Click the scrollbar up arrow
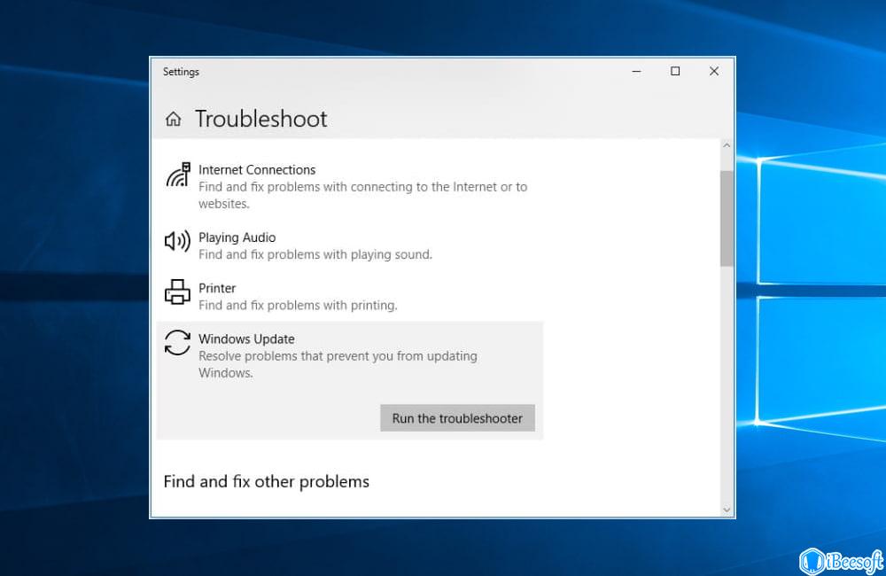886x576 pixels. point(727,144)
